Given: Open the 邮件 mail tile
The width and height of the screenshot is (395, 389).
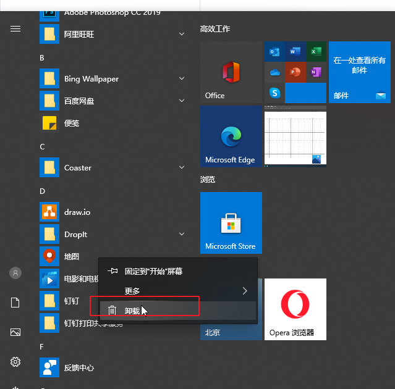Looking at the screenshot, I should click(360, 72).
